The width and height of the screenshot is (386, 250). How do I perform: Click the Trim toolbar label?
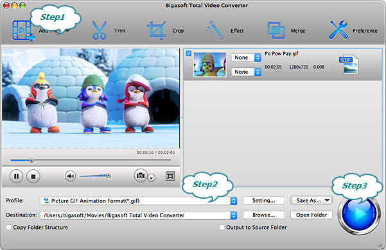point(119,31)
